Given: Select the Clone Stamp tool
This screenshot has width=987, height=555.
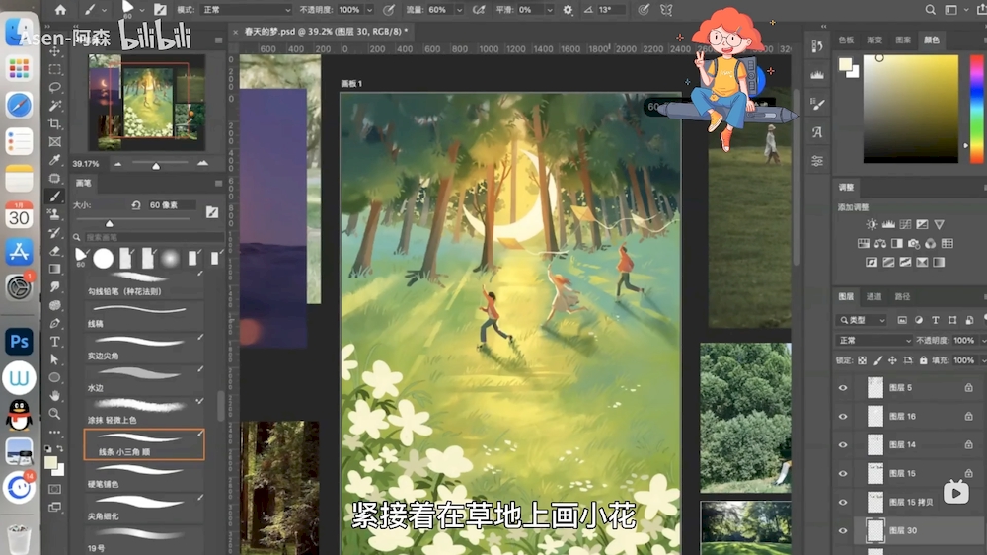Looking at the screenshot, I should pyautogui.click(x=54, y=214).
